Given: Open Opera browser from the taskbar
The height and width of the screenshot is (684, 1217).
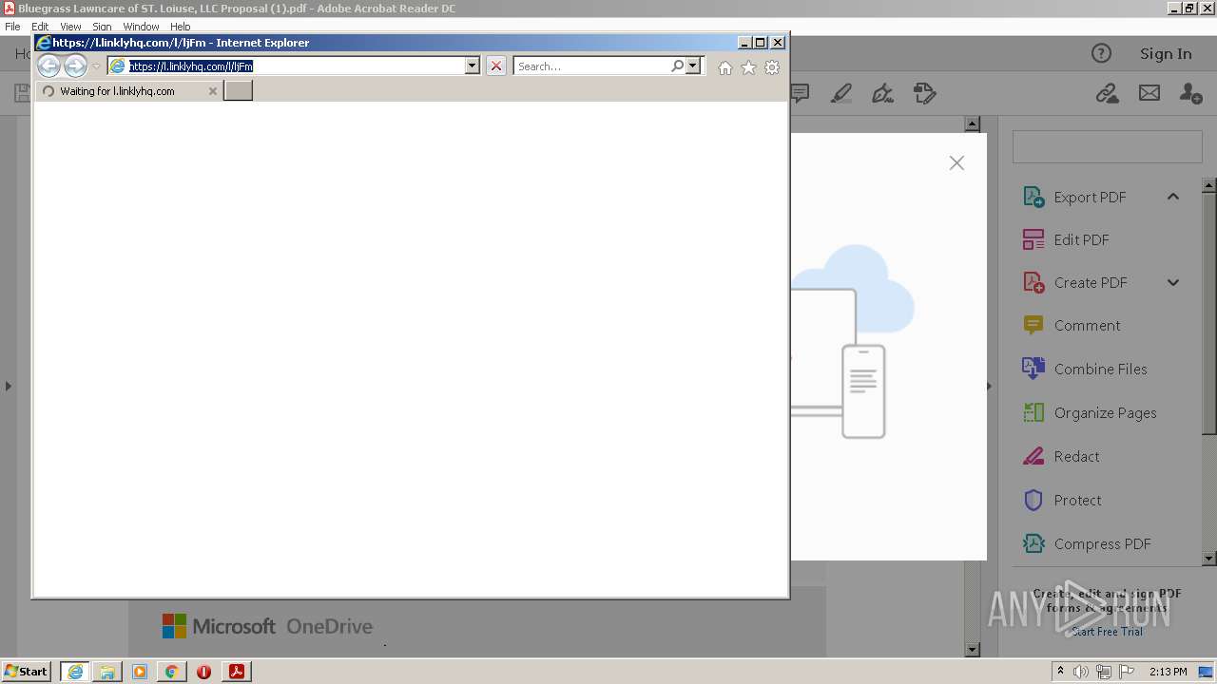Looking at the screenshot, I should click(203, 672).
